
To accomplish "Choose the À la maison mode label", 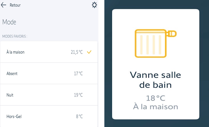I will click(x=15, y=52).
